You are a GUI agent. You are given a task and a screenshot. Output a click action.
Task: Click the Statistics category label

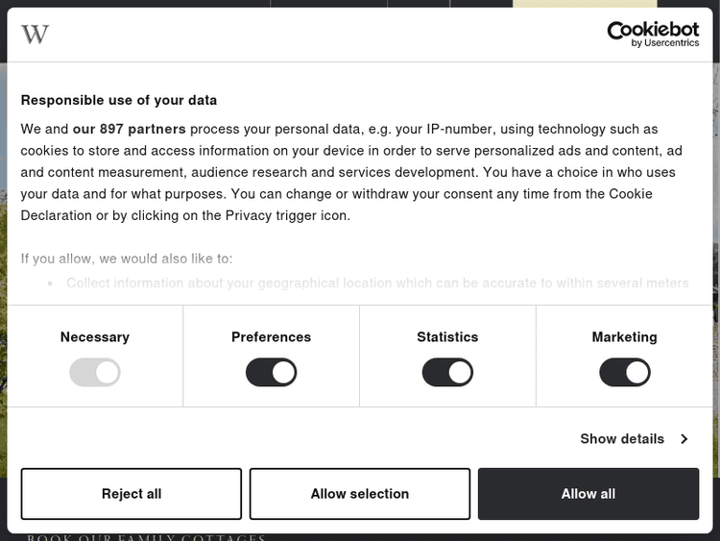pos(447,337)
